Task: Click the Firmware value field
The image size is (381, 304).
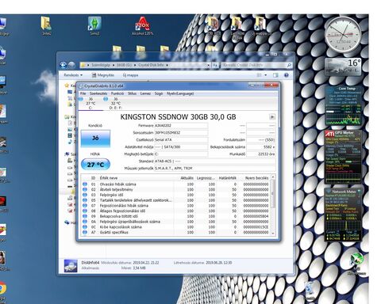Action: tap(181, 126)
